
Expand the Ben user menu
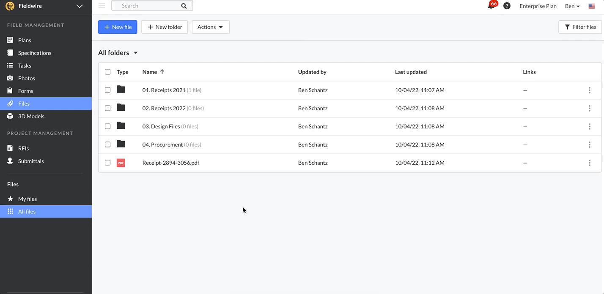572,6
